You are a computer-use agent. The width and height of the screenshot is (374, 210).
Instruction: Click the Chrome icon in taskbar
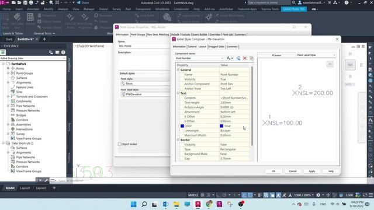pos(209,204)
